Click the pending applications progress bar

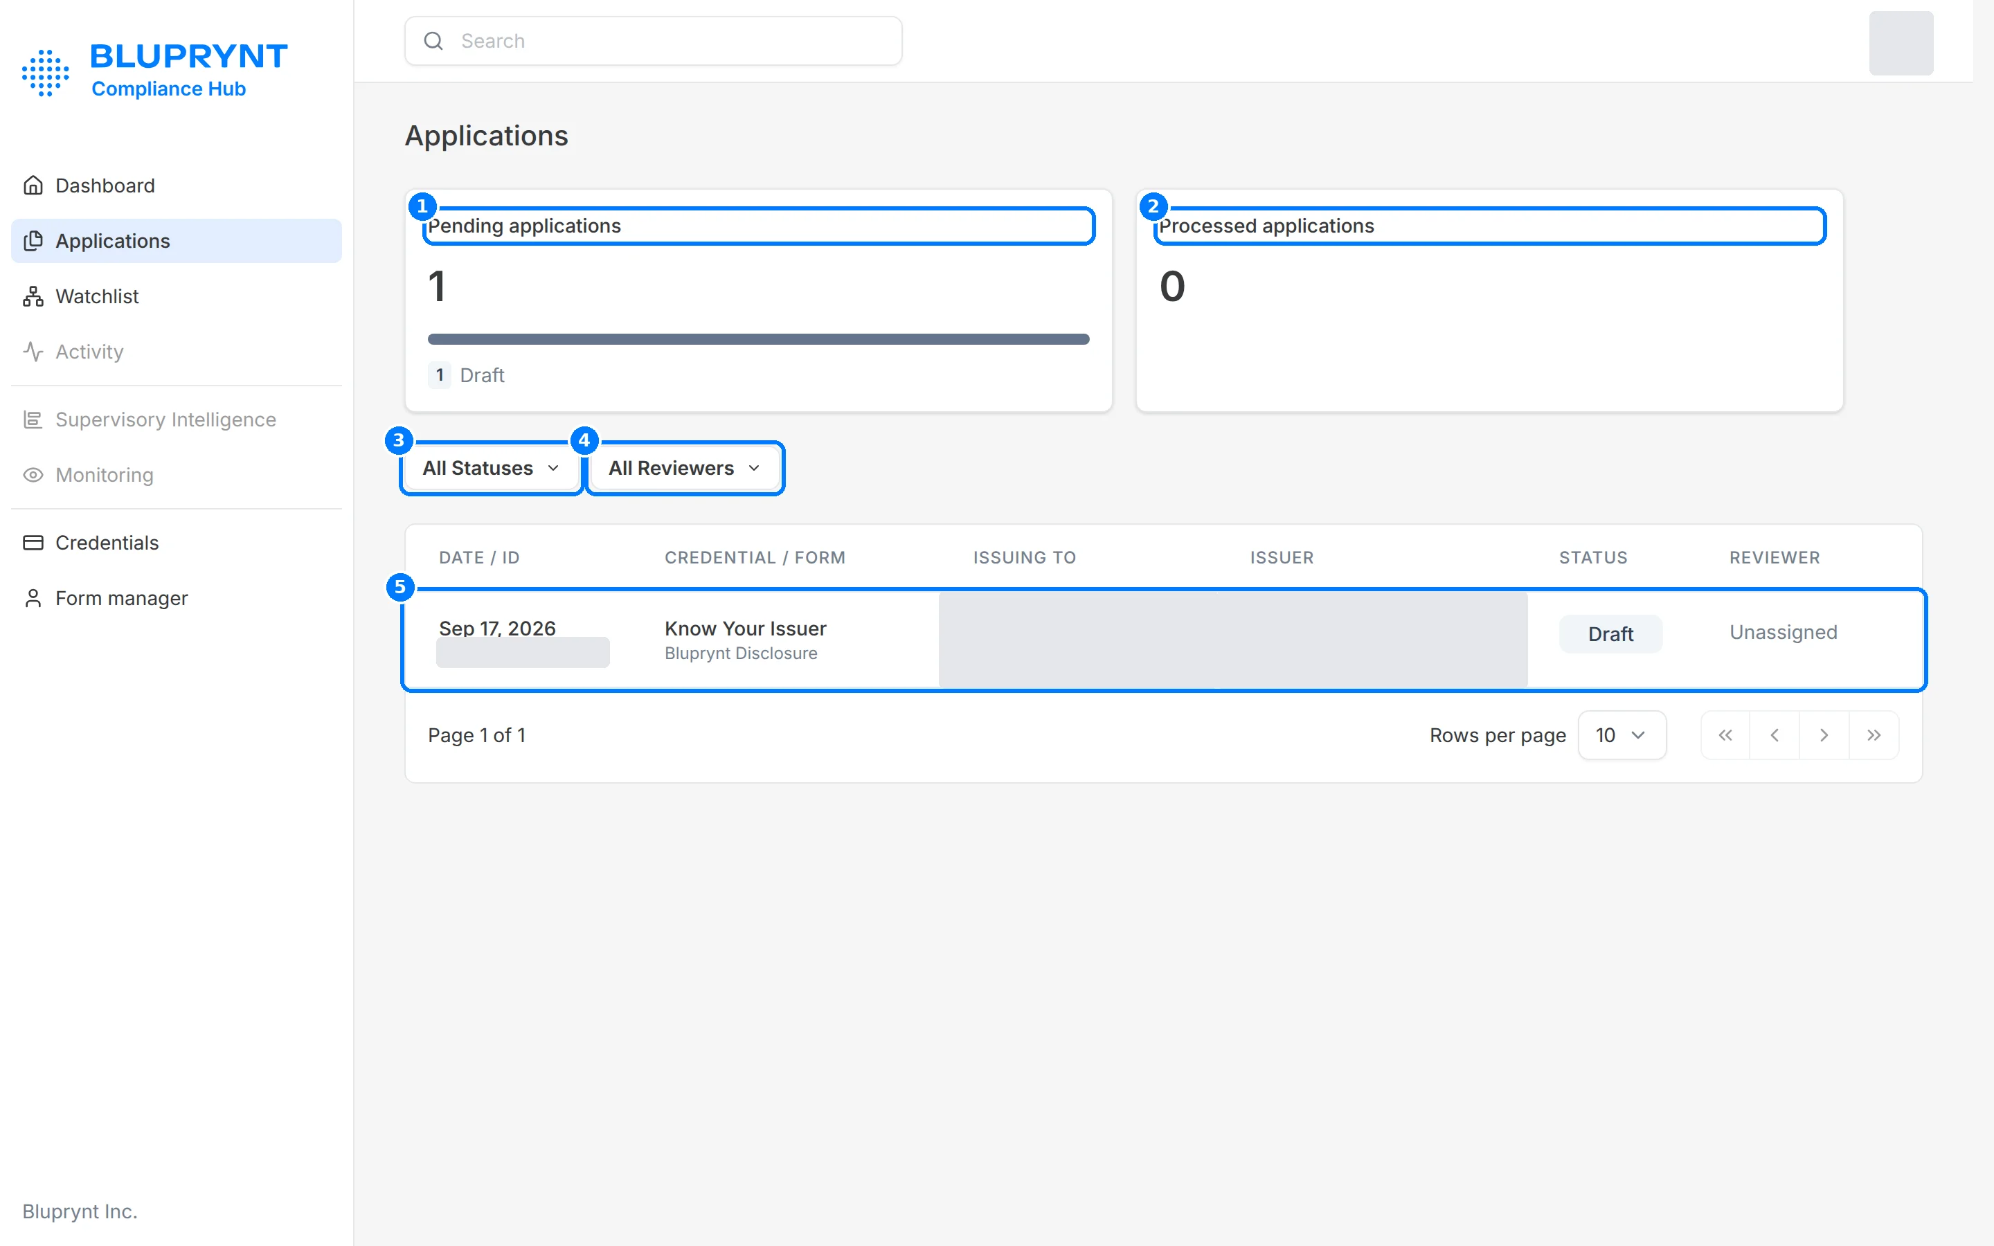click(x=758, y=338)
